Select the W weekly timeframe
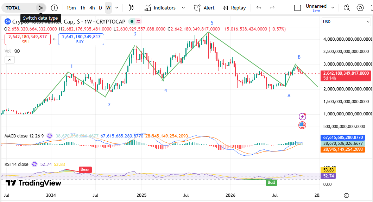The height and width of the screenshot is (202, 373). tap(108, 8)
